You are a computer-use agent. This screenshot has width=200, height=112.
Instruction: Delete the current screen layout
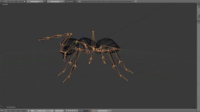pos(42,2)
